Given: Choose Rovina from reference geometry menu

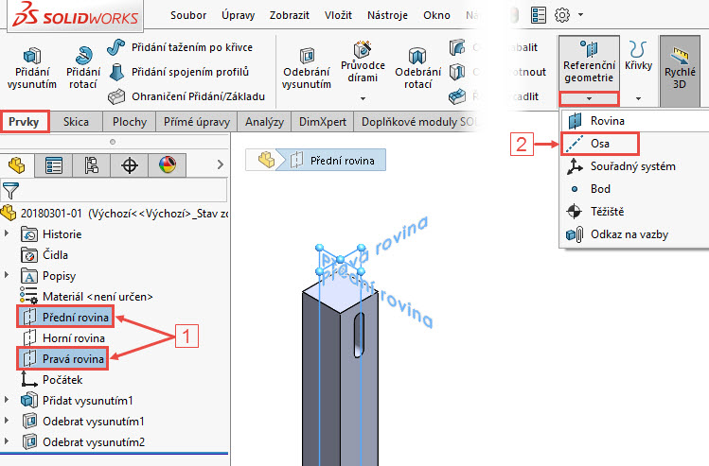Looking at the screenshot, I should [634, 121].
